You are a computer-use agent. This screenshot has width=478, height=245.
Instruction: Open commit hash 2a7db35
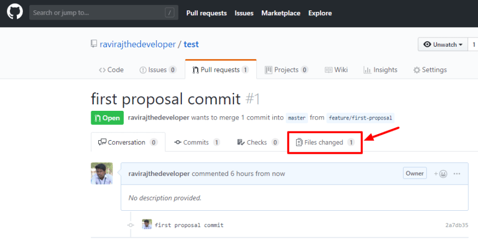457,225
